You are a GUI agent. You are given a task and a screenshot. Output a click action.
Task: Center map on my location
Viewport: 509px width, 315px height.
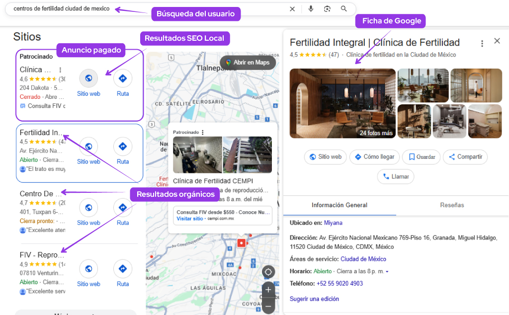(268, 272)
